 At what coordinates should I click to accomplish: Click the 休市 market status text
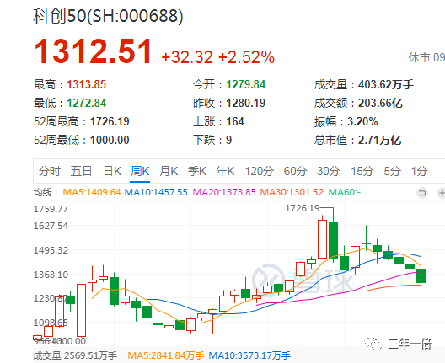[419, 57]
